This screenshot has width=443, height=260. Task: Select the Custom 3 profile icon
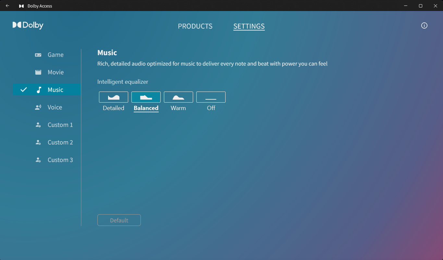[38, 160]
